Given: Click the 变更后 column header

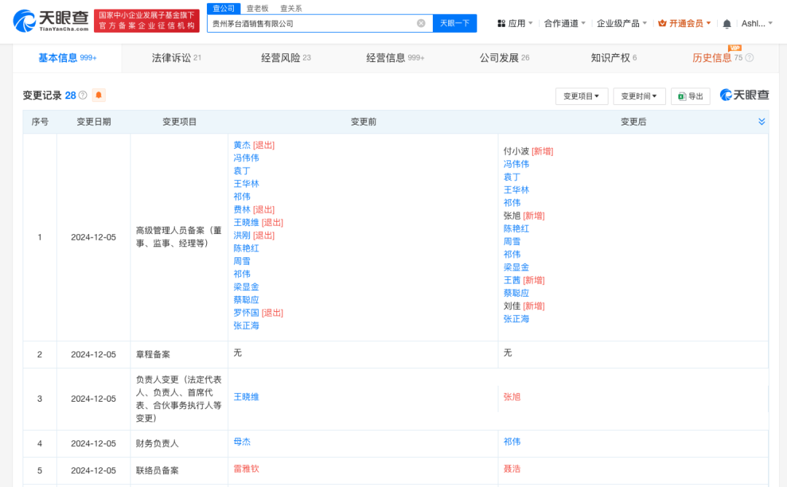Looking at the screenshot, I should pos(633,122).
